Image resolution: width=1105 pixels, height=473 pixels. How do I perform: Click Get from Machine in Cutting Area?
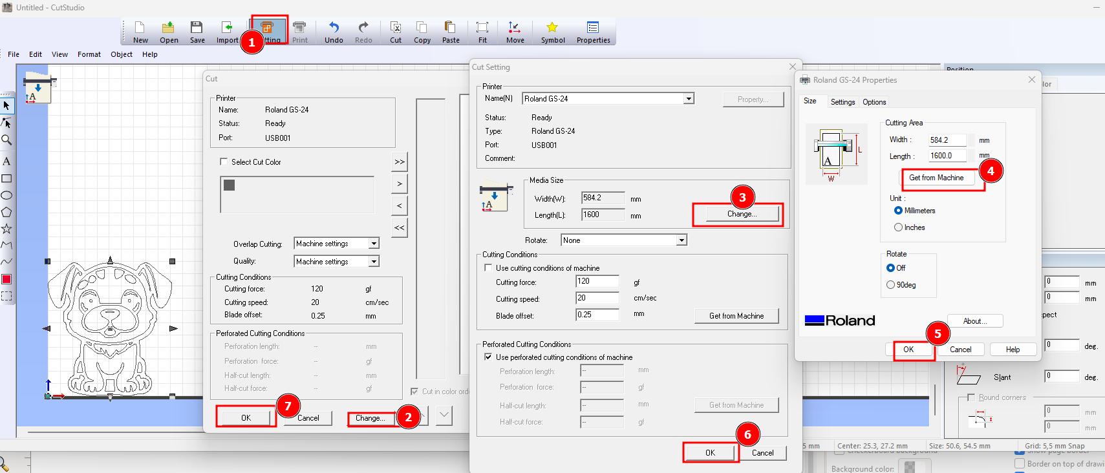tap(936, 178)
